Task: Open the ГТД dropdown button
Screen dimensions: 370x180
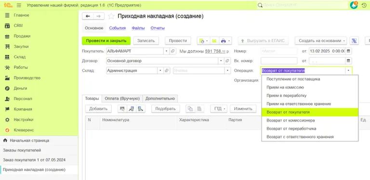Action: point(219,109)
